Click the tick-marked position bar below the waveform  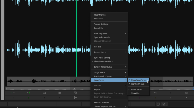[48, 89]
